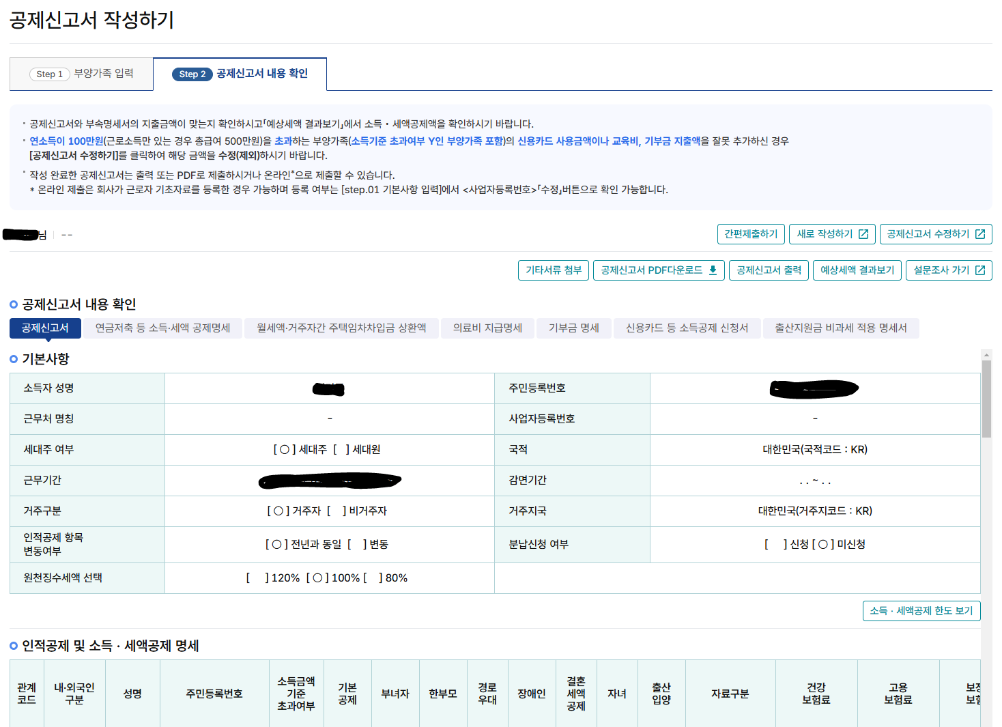Screen dimensions: 1002x727
Task: Click 자료구분 column header
Action: pos(730,694)
